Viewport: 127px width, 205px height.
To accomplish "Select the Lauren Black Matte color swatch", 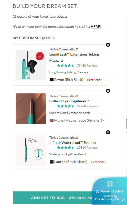I will click(52, 162).
